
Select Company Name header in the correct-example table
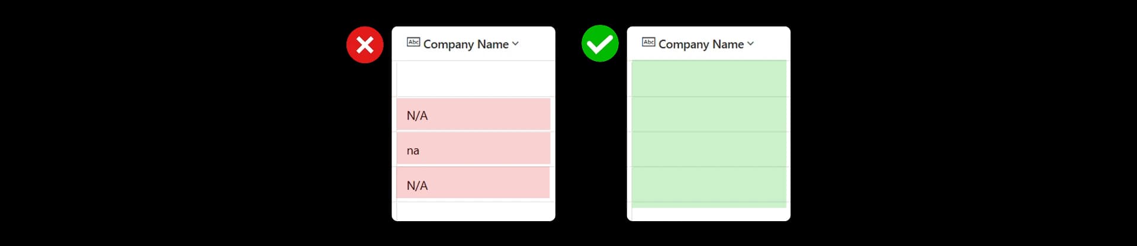point(701,44)
